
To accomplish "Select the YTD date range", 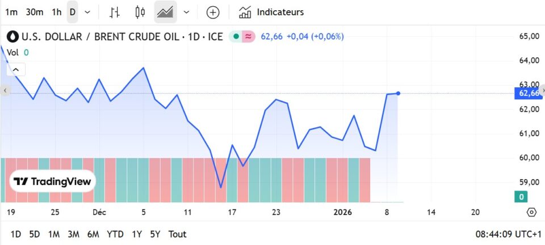I will click(115, 234).
